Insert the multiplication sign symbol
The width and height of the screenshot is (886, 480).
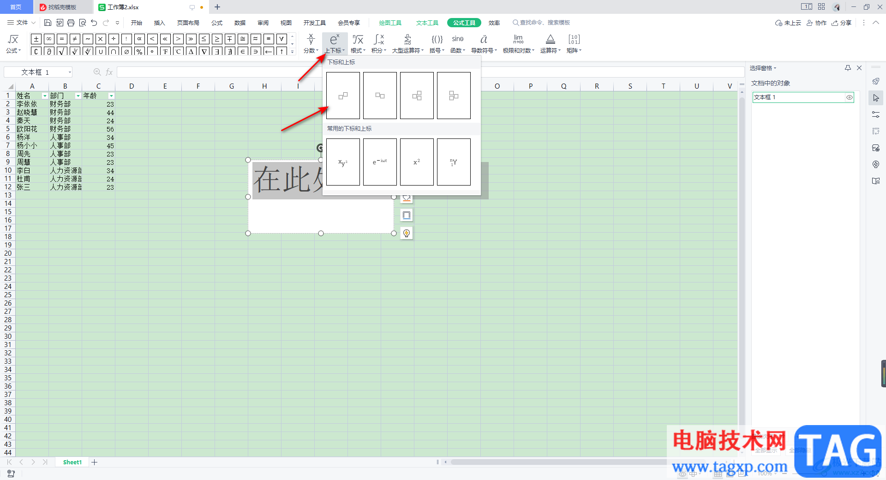(x=101, y=39)
